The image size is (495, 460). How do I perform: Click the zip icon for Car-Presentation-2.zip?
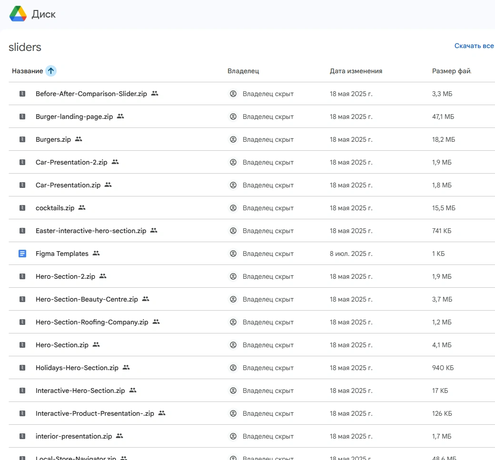(x=22, y=162)
